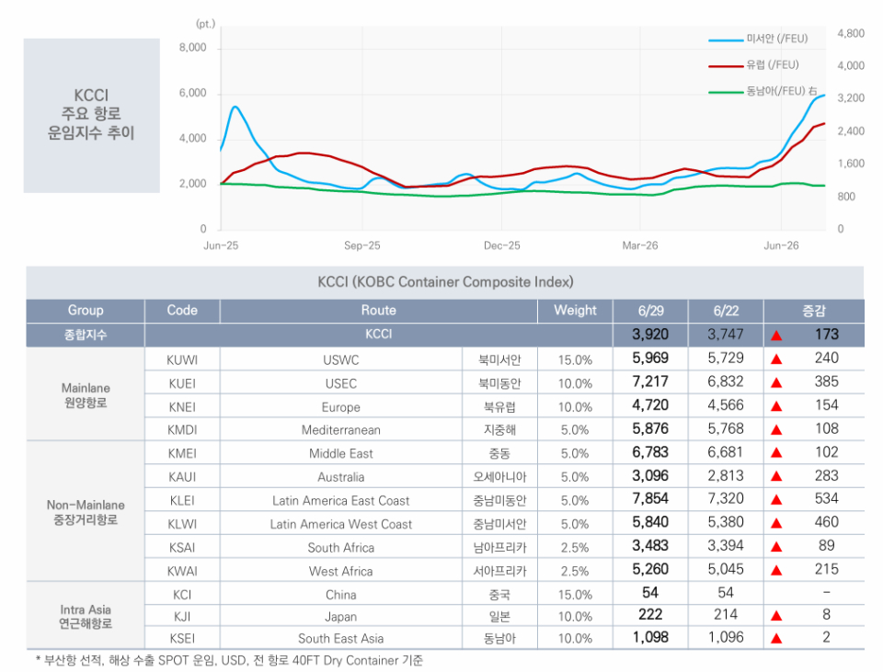
Task: Click the red triangle in Australia row
Action: pos(776,477)
